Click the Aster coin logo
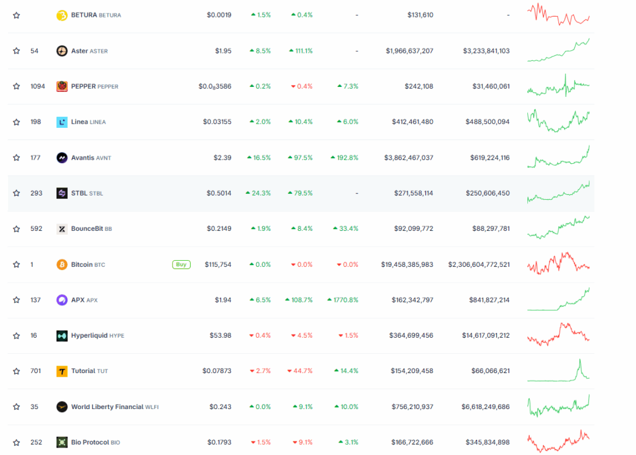This screenshot has width=636, height=455. (x=62, y=51)
